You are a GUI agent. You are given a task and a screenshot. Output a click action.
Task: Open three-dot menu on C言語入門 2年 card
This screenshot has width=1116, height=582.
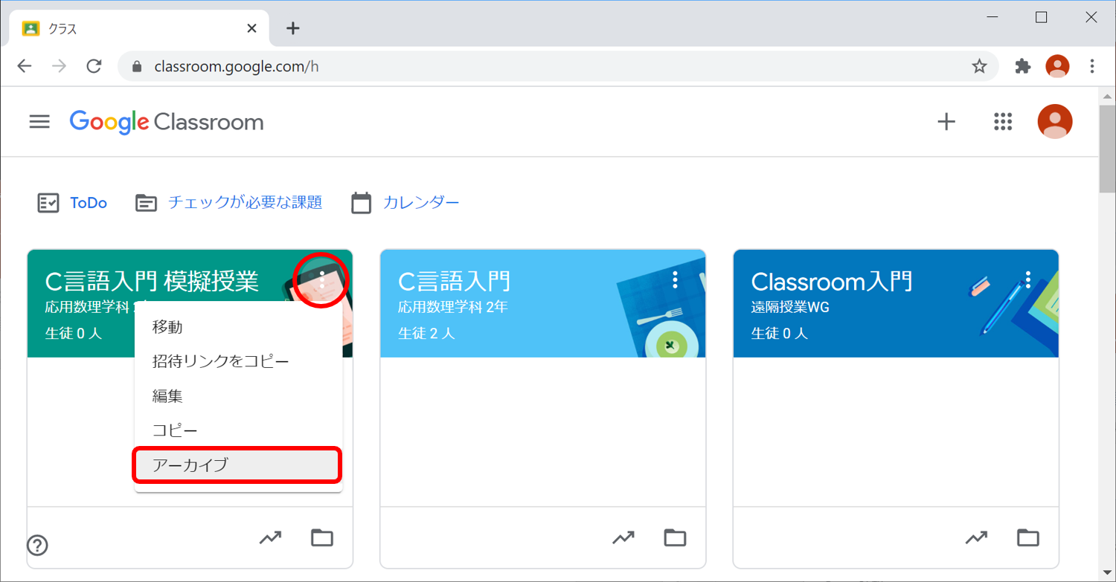pyautogui.click(x=676, y=279)
